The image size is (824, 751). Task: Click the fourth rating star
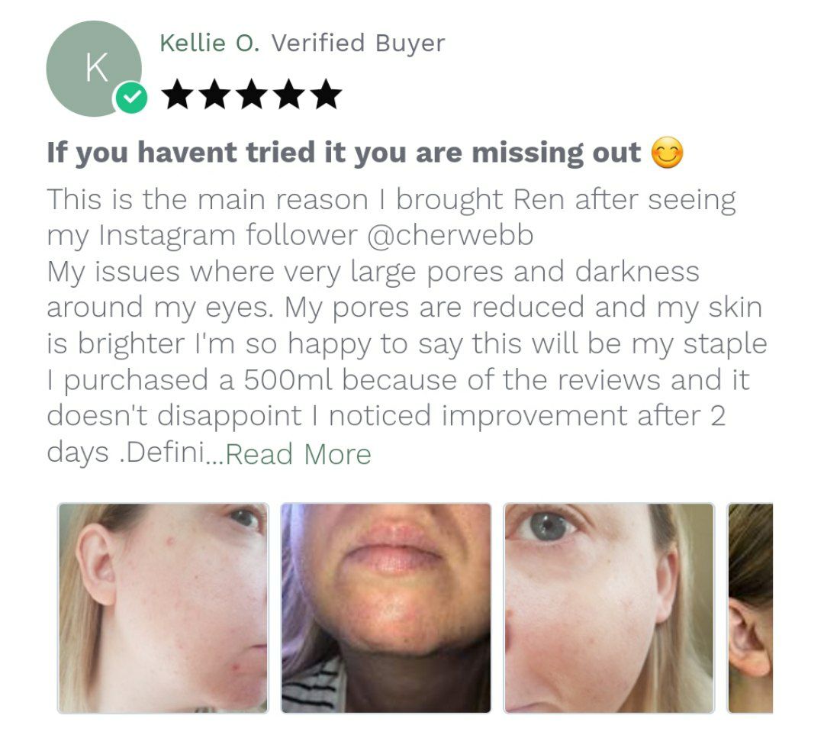click(290, 94)
